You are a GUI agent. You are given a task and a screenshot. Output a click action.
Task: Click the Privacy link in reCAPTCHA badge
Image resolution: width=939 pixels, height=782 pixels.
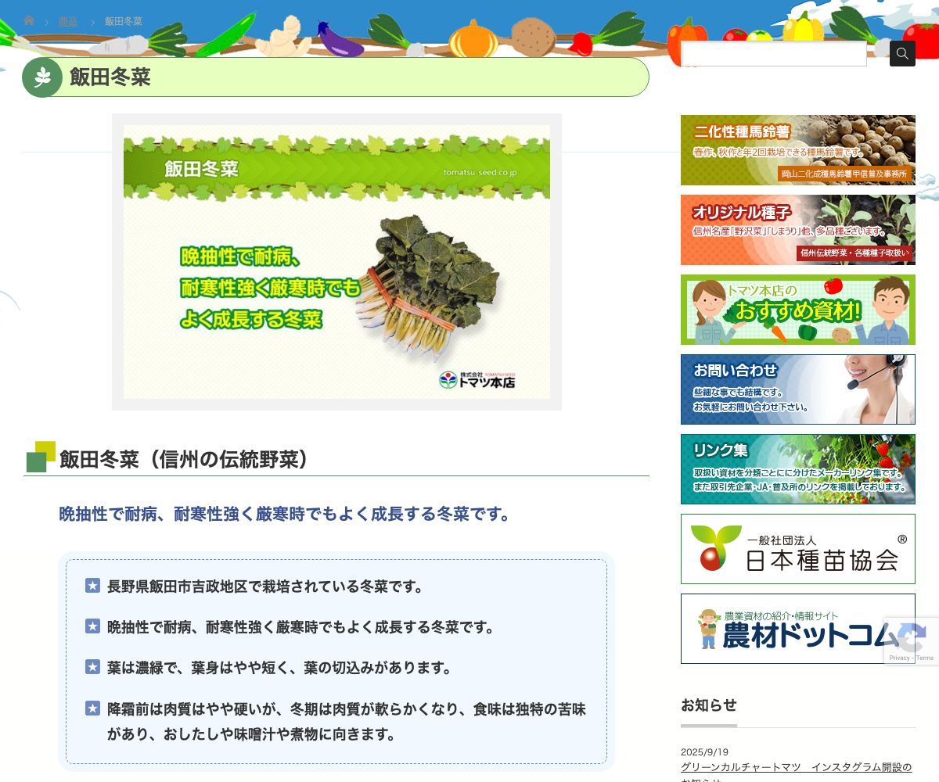pyautogui.click(x=899, y=658)
